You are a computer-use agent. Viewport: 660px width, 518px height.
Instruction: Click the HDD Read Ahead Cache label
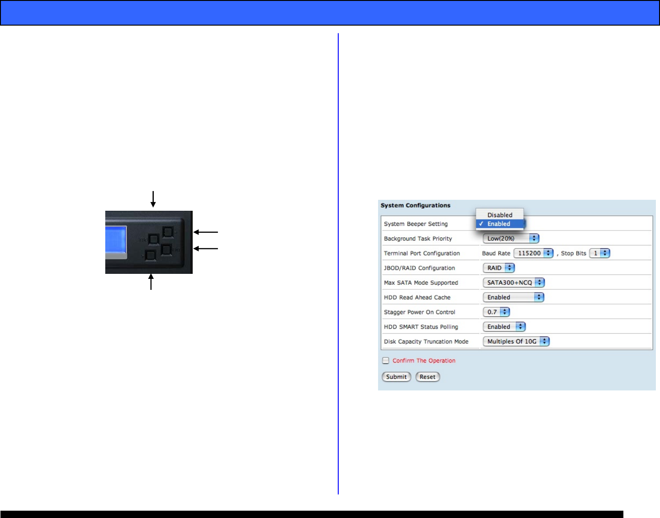(417, 297)
